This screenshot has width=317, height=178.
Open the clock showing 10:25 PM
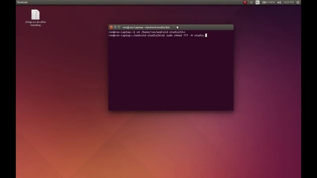[288, 2]
